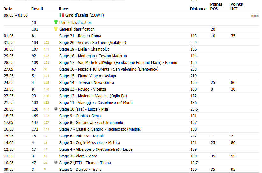Click the Distance column header
The width and height of the screenshot is (262, 173).
coord(198,9)
